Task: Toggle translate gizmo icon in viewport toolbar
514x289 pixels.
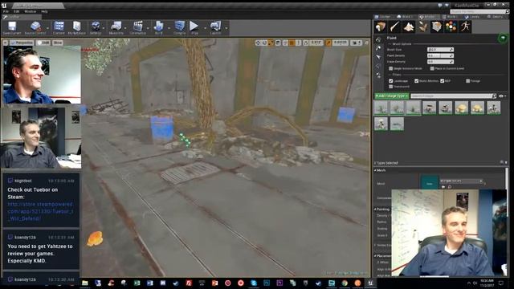Action: coord(258,43)
